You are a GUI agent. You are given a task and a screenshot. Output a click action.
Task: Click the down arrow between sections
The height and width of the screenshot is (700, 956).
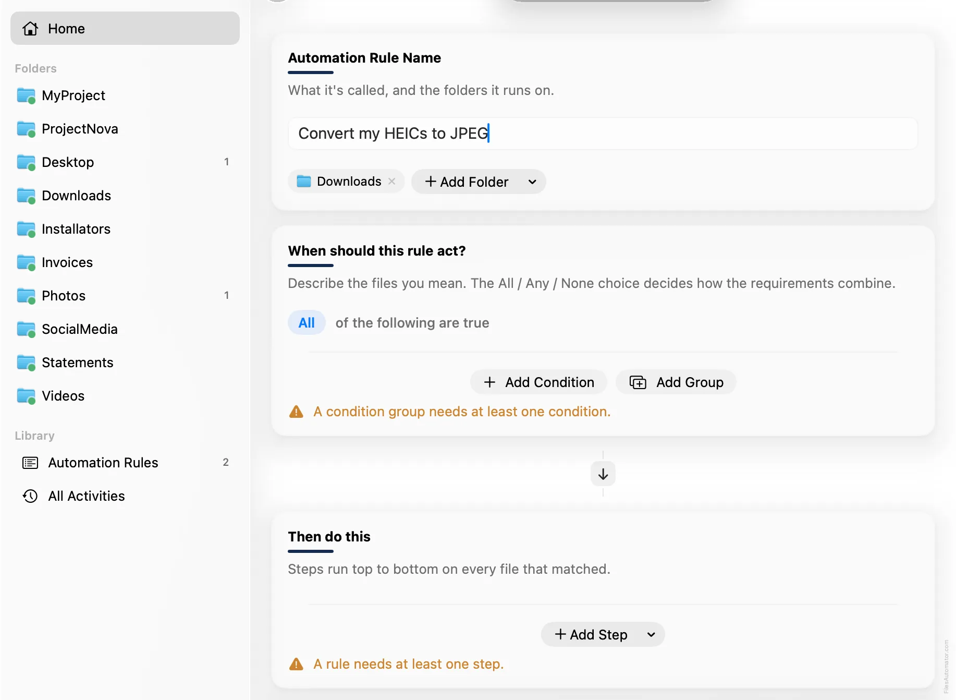(603, 474)
